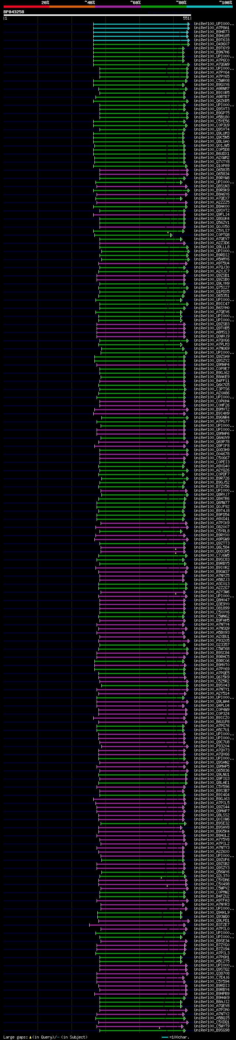Open the UniRef100_Q6ZKR5 entry
This screenshot has height=1040, width=236.
[212, 101]
